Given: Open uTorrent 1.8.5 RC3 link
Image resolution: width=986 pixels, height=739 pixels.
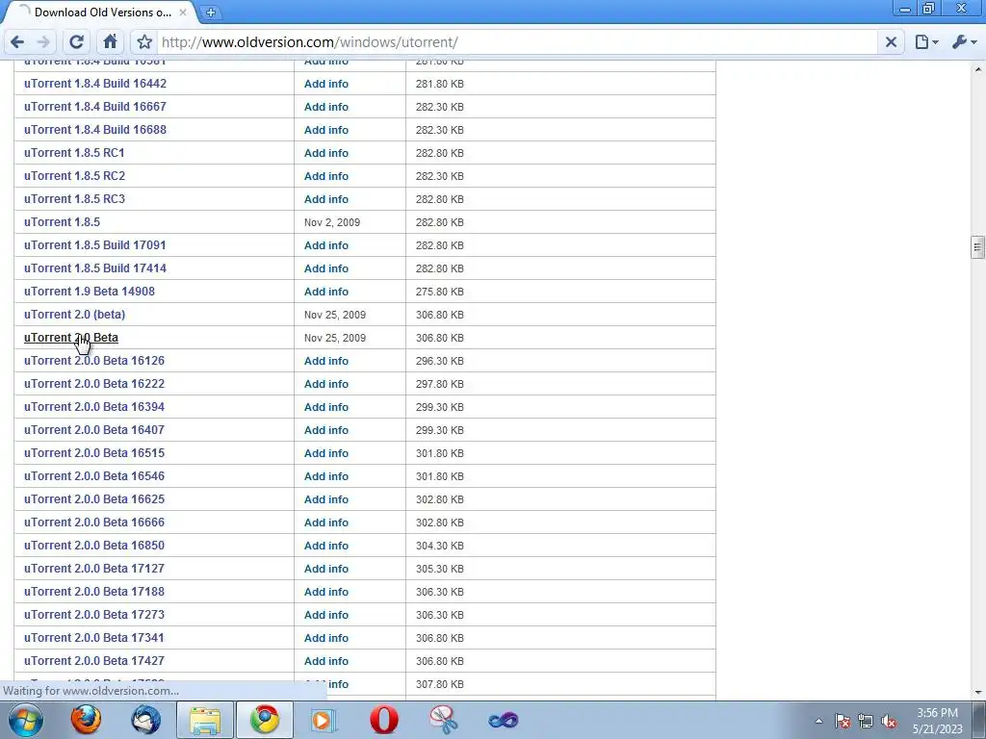Looking at the screenshot, I should [x=74, y=199].
